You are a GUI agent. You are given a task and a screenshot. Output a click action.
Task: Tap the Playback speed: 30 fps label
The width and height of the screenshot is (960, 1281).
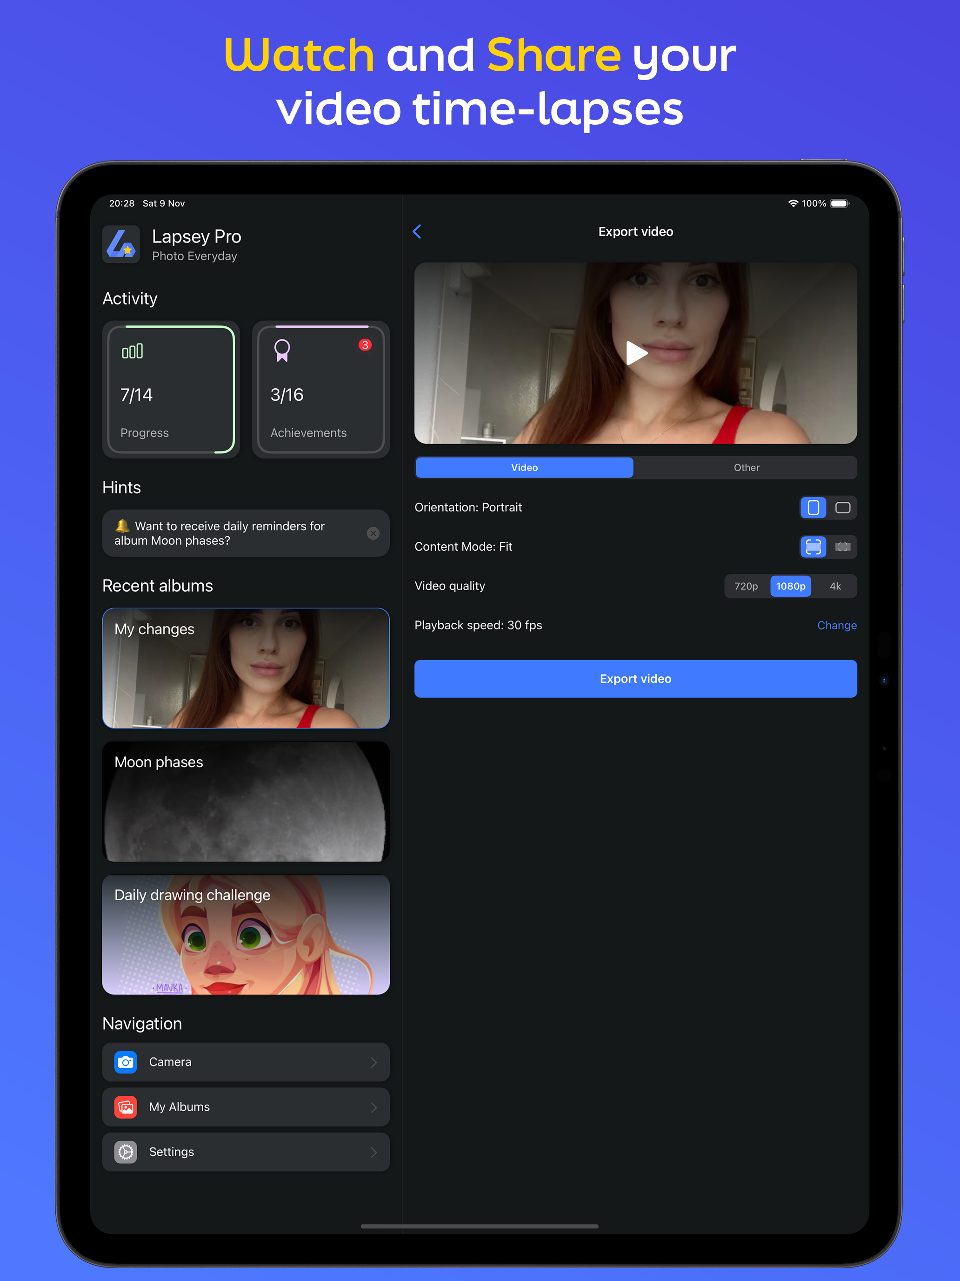tap(479, 626)
